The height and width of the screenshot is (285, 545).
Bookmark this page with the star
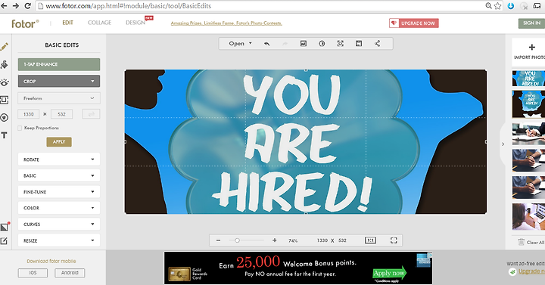(498, 6)
